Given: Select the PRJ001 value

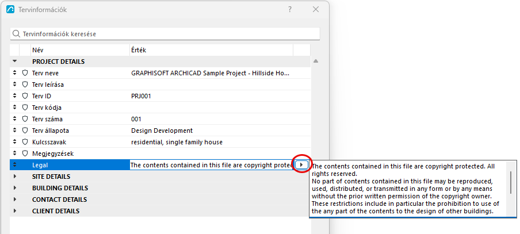Looking at the screenshot, I should (x=142, y=96).
